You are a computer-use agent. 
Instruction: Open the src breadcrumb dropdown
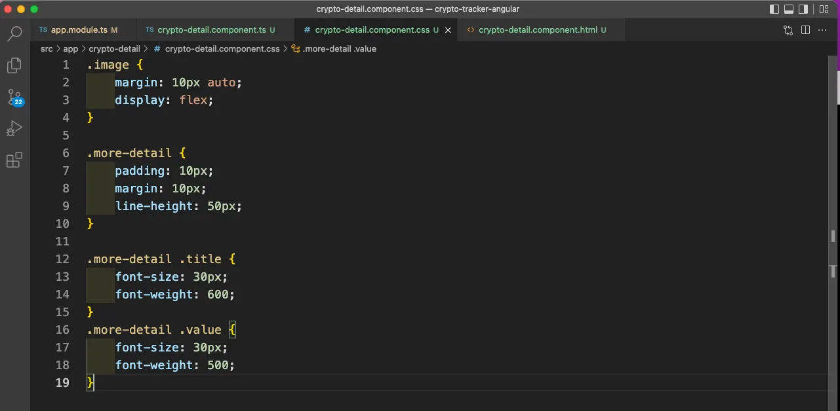click(47, 49)
